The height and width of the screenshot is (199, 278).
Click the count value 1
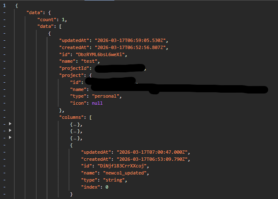[63, 20]
